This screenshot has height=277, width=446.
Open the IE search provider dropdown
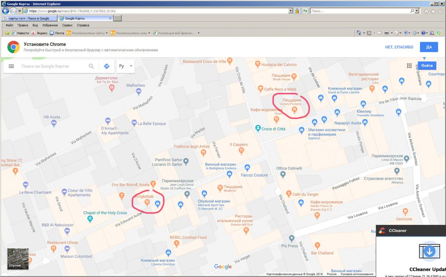tap(417, 11)
